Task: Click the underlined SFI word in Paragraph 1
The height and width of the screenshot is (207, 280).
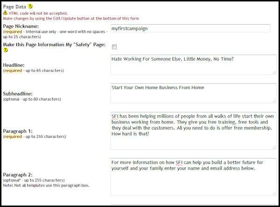Action: click(x=115, y=117)
